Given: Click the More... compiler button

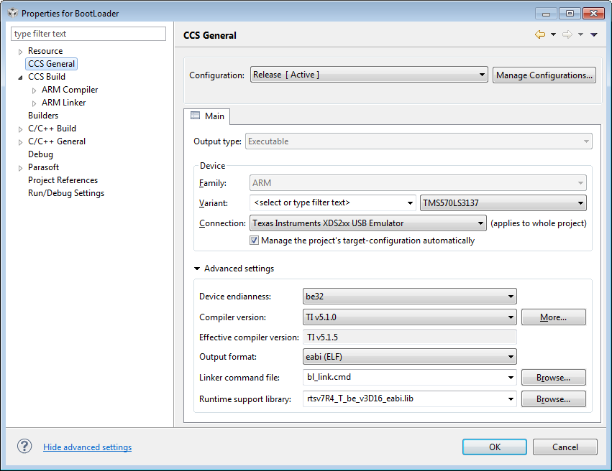Looking at the screenshot, I should click(554, 317).
